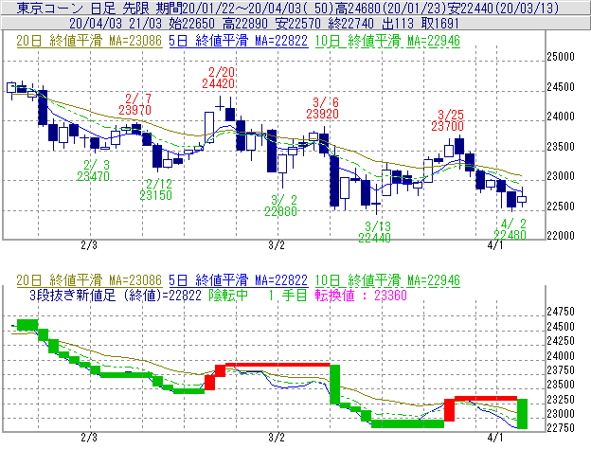Click the 20日 終値平滑 MA=23086 link in upper chart

[89, 41]
